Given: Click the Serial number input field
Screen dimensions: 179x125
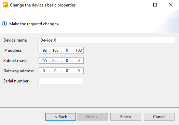Looking at the screenshot, I should 61,81.
